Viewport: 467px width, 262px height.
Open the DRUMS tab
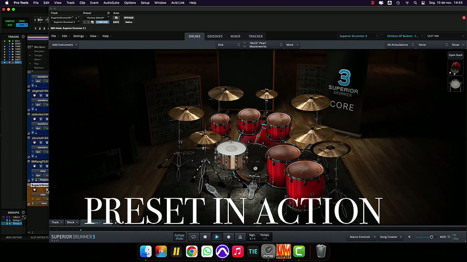click(194, 36)
